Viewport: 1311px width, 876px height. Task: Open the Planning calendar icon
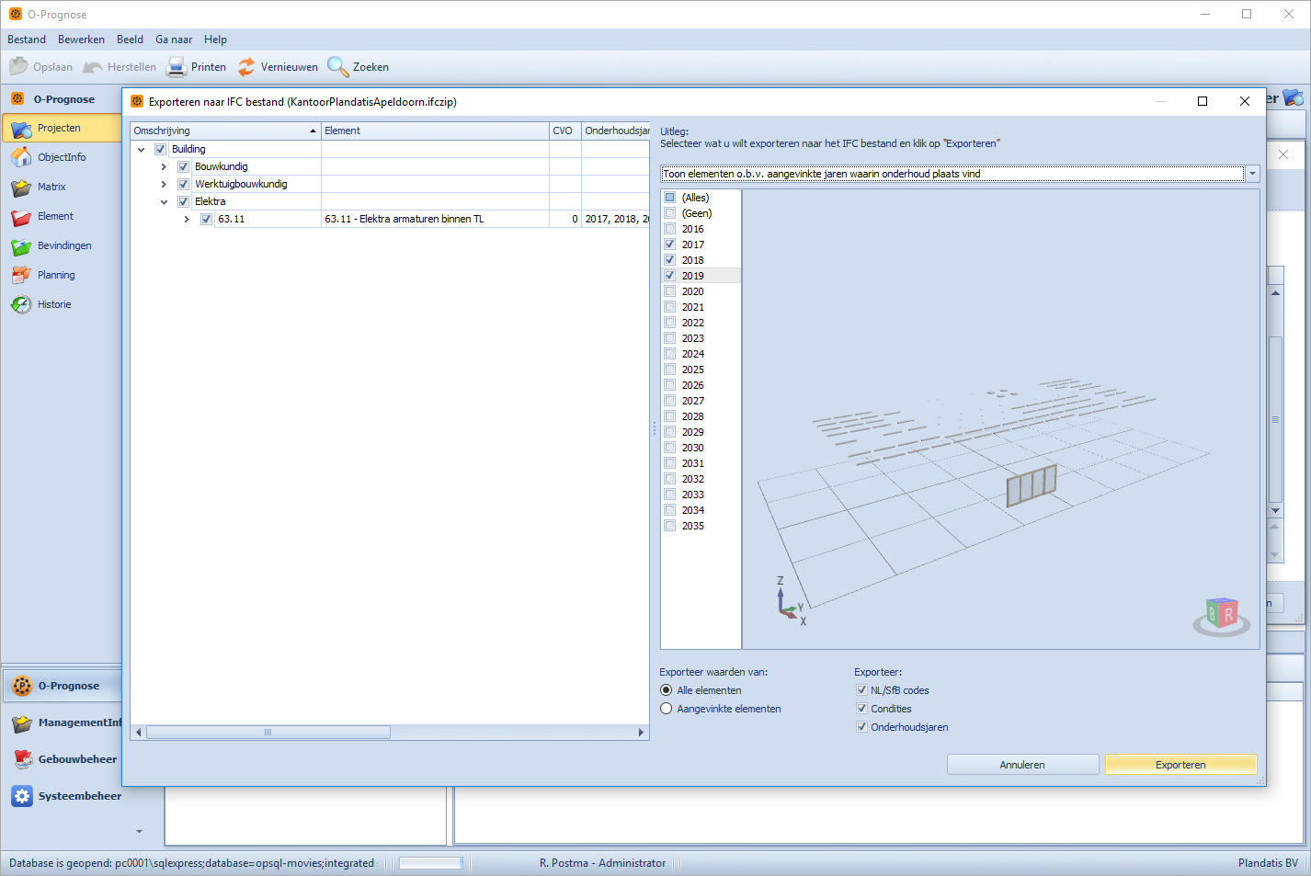[21, 276]
